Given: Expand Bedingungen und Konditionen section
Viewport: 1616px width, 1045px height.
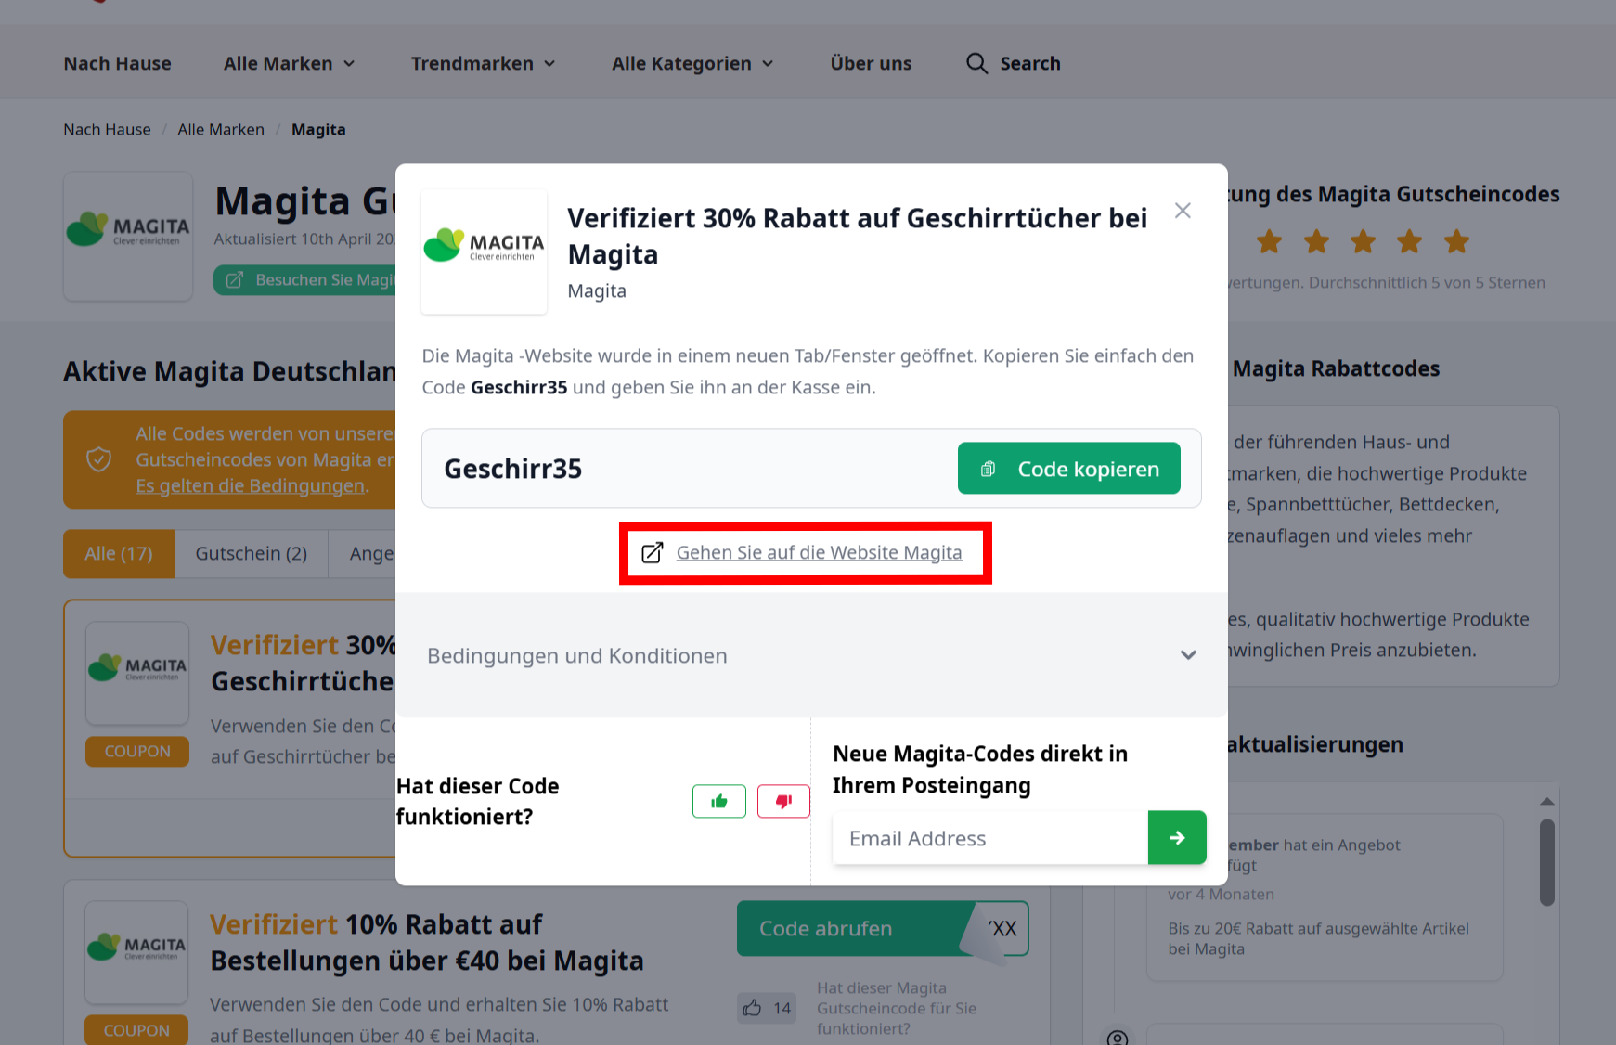Looking at the screenshot, I should click(811, 655).
